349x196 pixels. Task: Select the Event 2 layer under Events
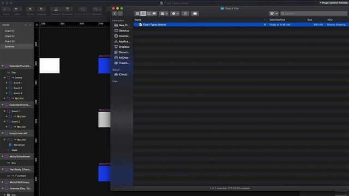(17, 88)
